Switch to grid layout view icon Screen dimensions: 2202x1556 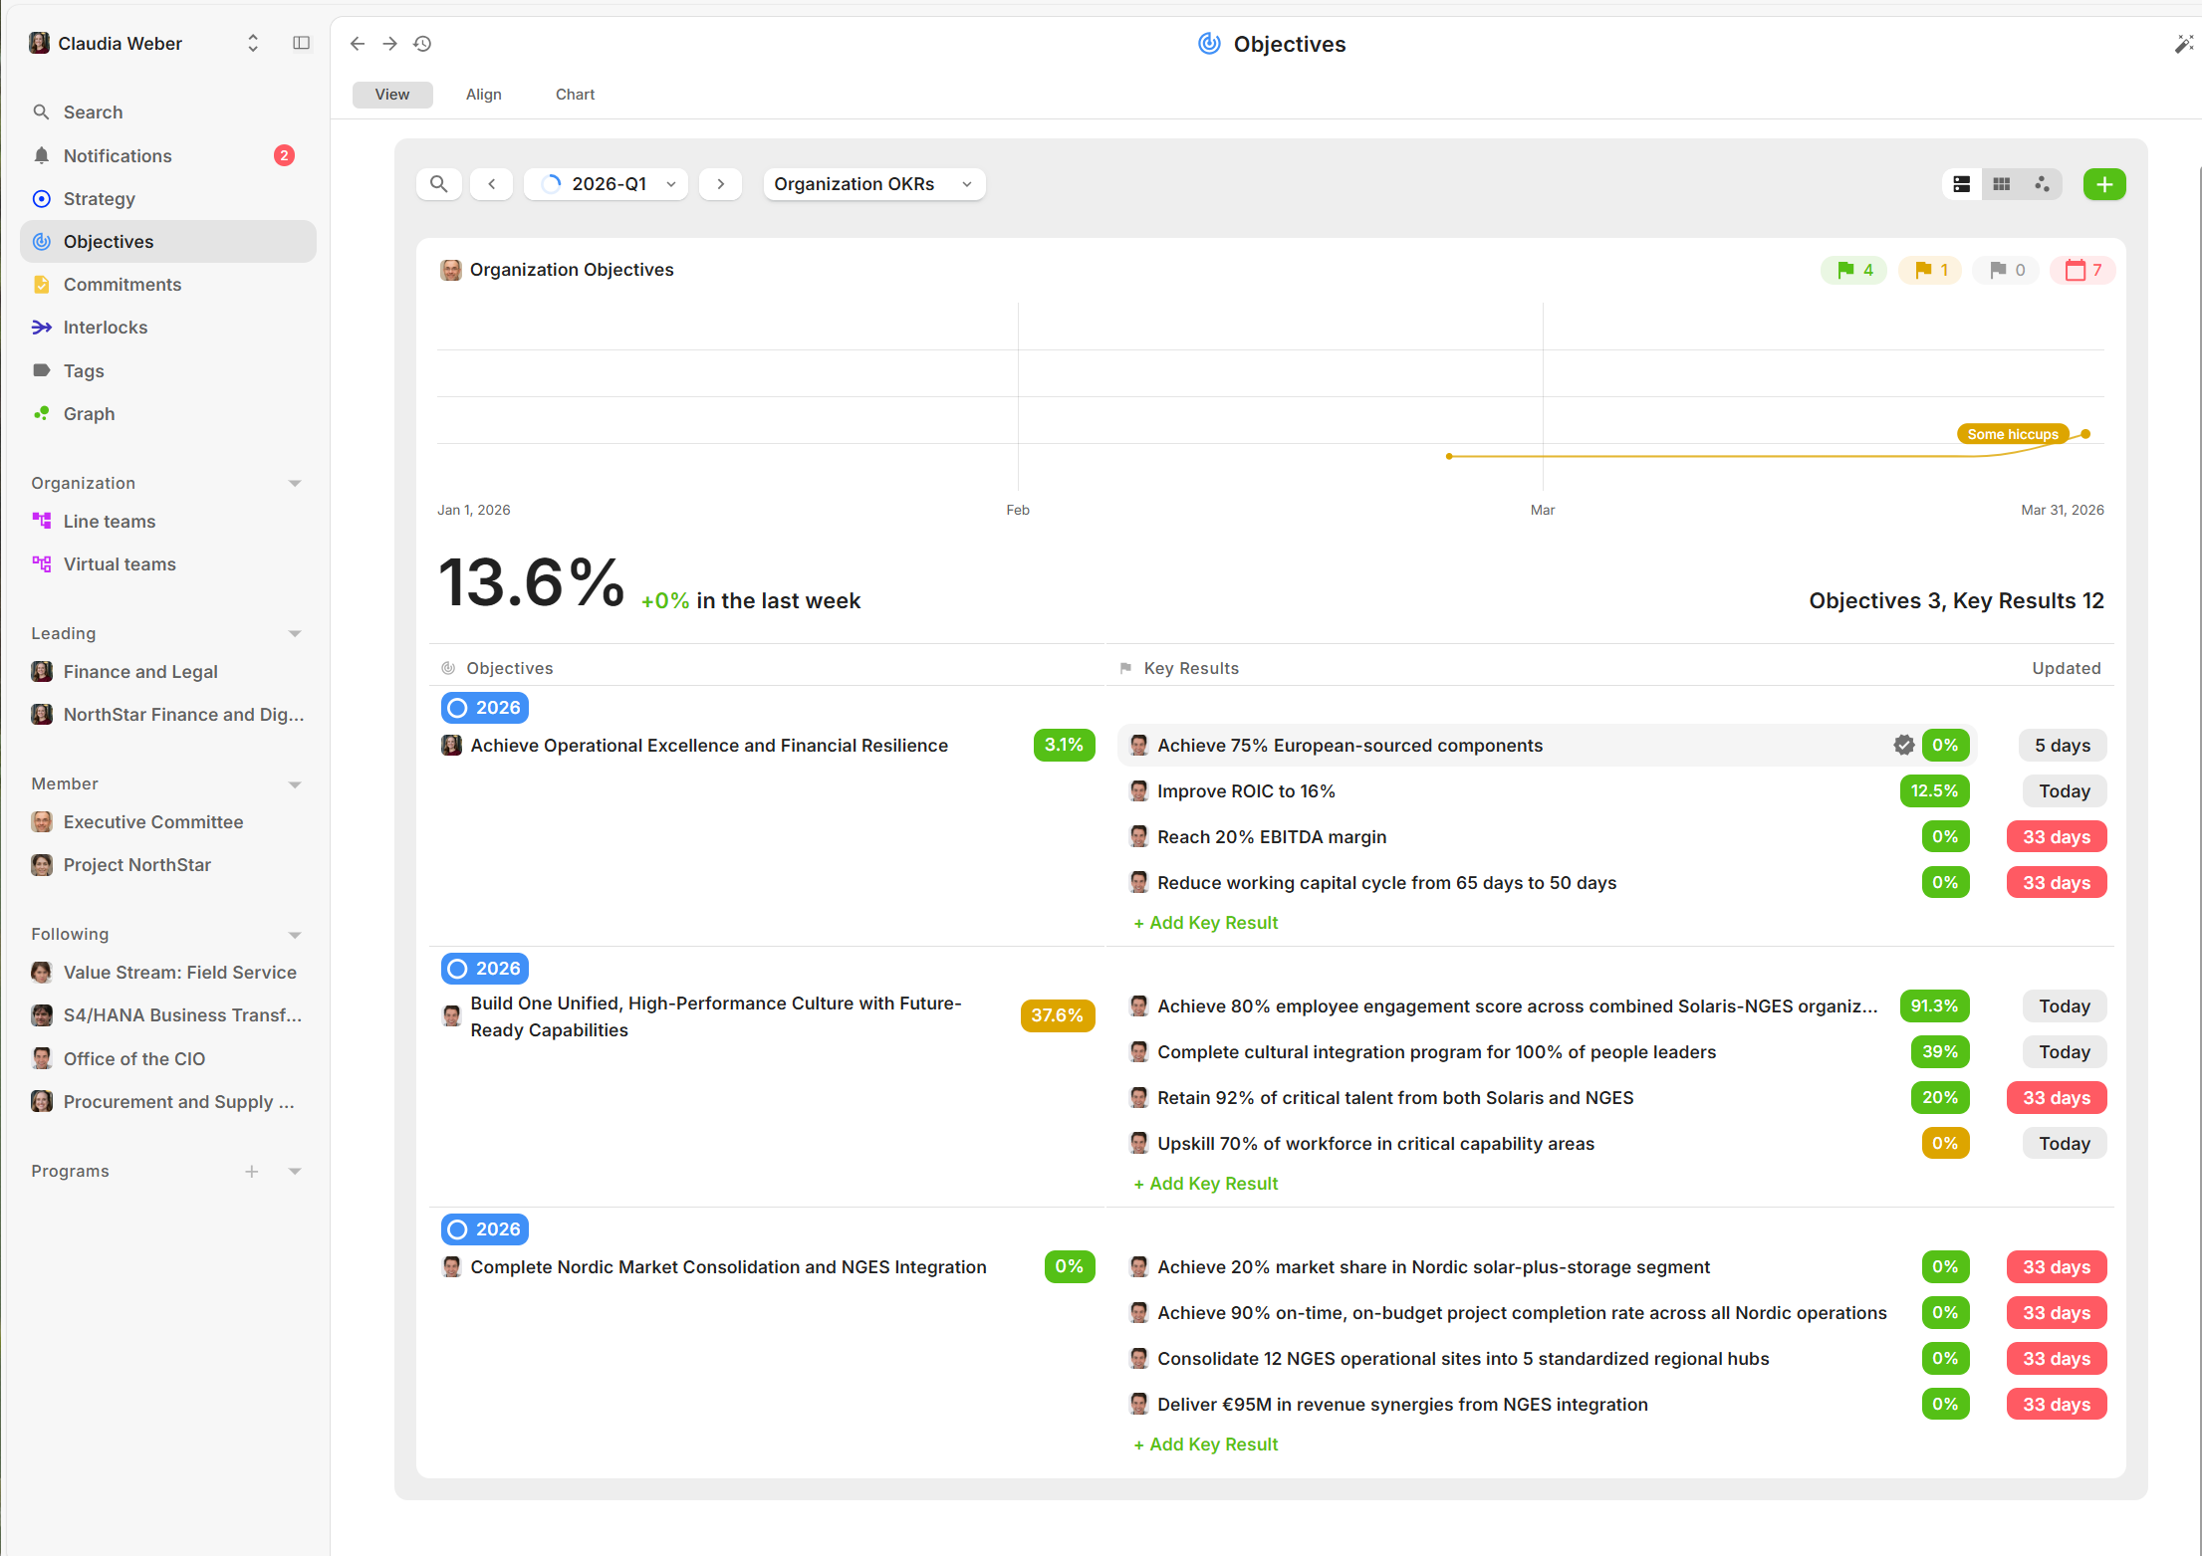[x=2001, y=184]
